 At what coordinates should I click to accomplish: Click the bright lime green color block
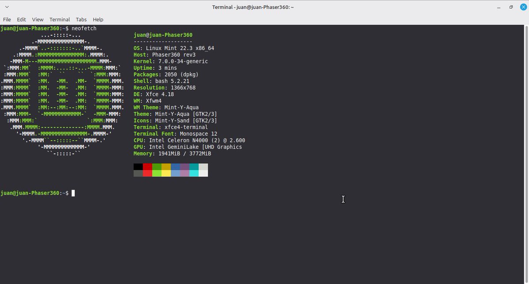[x=156, y=173]
